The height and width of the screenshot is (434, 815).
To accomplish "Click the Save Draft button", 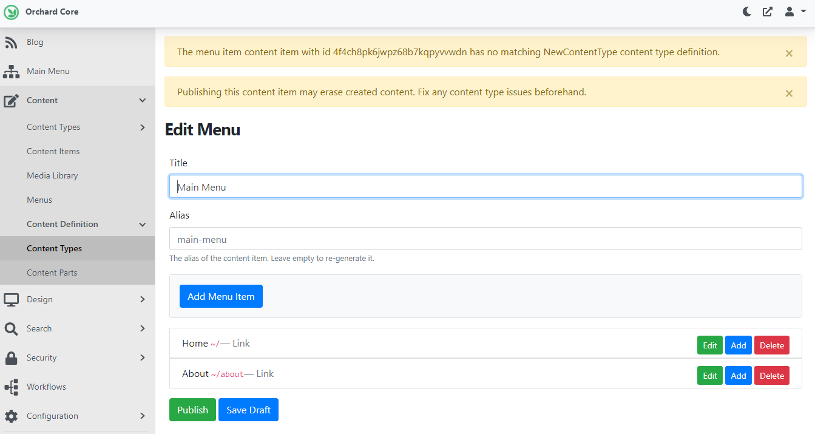I will click(248, 410).
